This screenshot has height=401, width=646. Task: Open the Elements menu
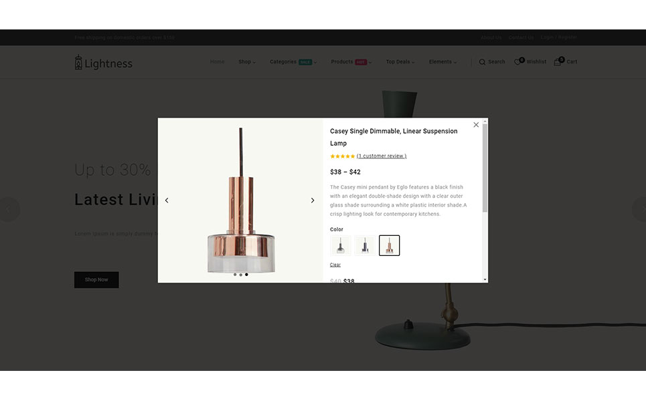[x=442, y=62]
